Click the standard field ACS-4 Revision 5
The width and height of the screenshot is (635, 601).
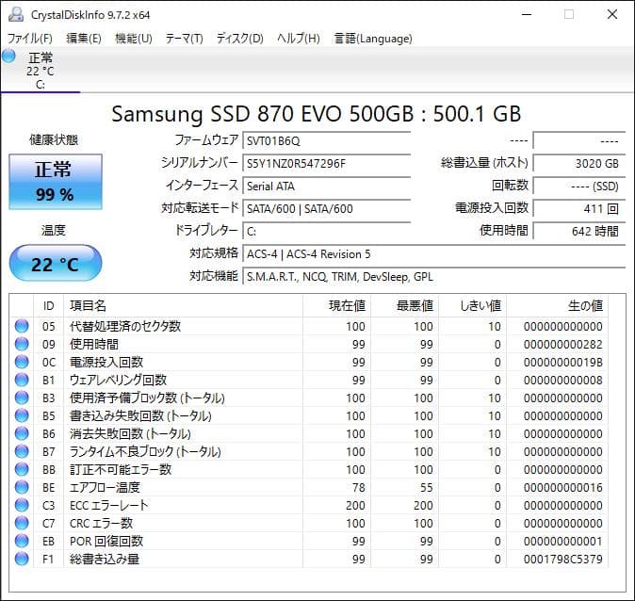coord(433,254)
